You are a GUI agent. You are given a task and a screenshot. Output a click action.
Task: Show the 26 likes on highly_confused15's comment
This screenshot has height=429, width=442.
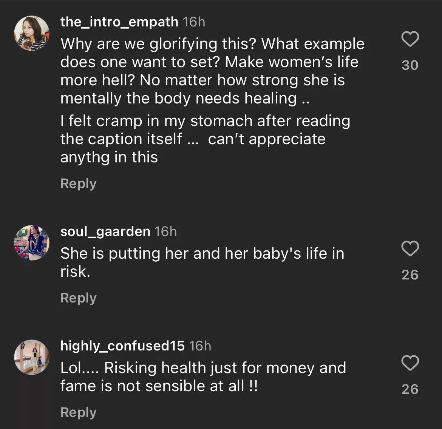(x=410, y=389)
